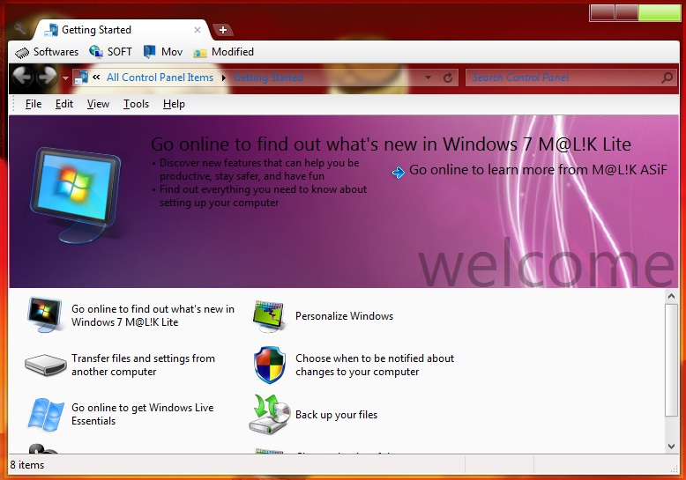This screenshot has height=480, width=686.
Task: Open the SOFT bookmark
Action: (x=111, y=52)
